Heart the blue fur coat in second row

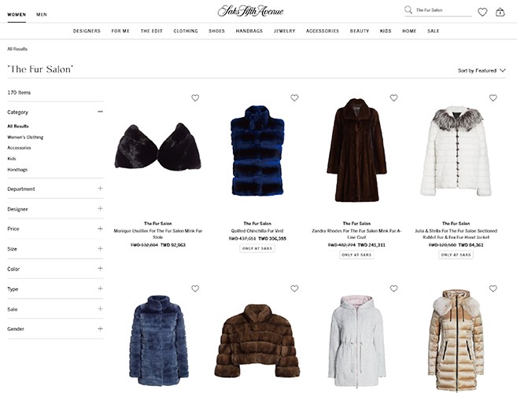[x=195, y=288]
